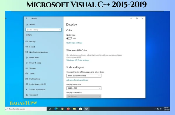Select Focus assist category
175x115 pixels.
point(34,57)
